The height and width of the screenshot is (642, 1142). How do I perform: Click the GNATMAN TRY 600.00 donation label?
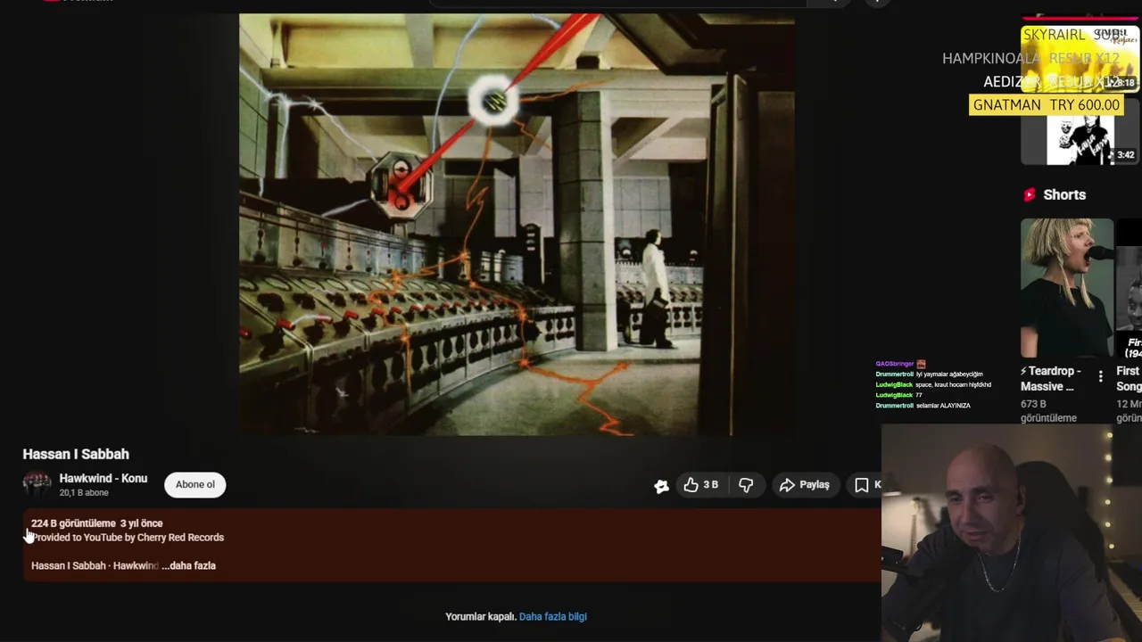click(1047, 105)
